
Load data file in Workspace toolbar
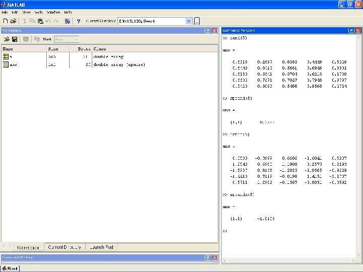(7, 39)
